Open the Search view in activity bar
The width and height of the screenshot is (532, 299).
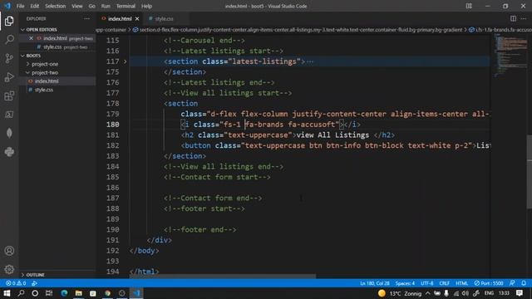(9, 40)
